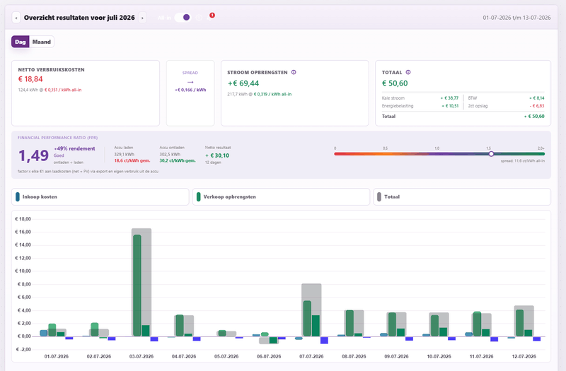Click the Spread arrow card
This screenshot has width=566, height=371.
click(190, 93)
